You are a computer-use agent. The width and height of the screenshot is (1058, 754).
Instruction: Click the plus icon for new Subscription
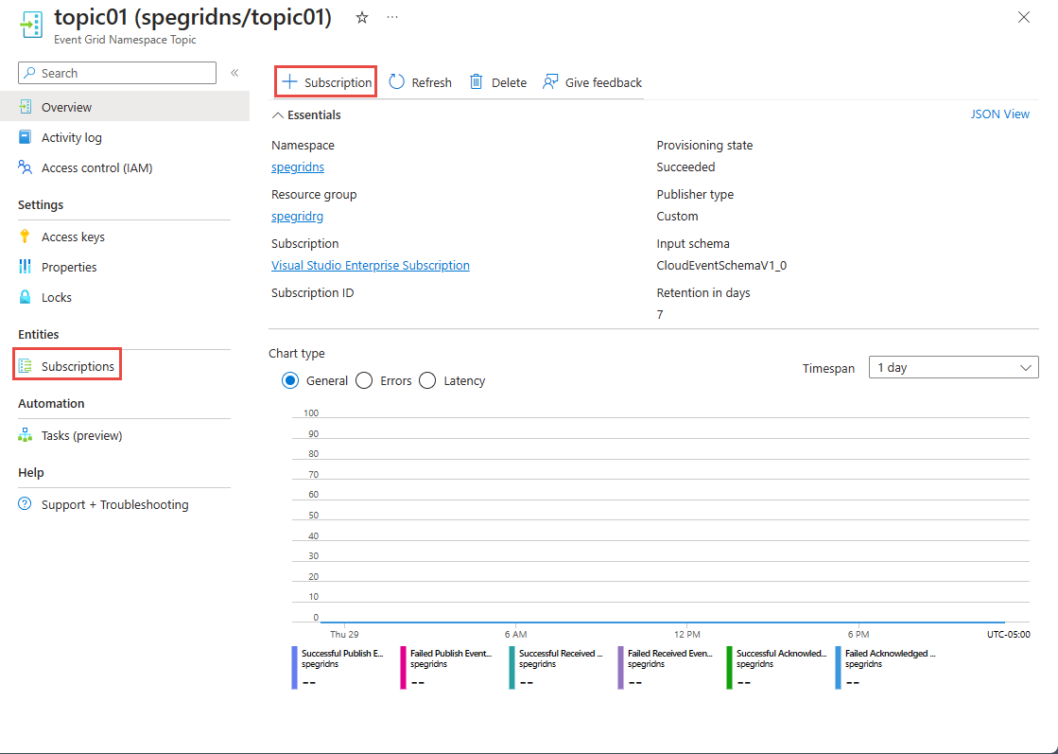[x=289, y=81]
